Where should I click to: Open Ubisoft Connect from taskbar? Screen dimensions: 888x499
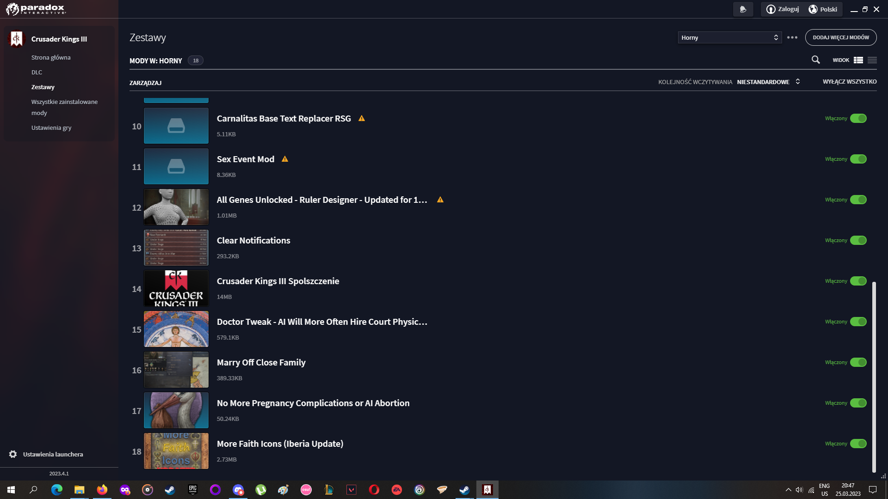click(x=419, y=490)
